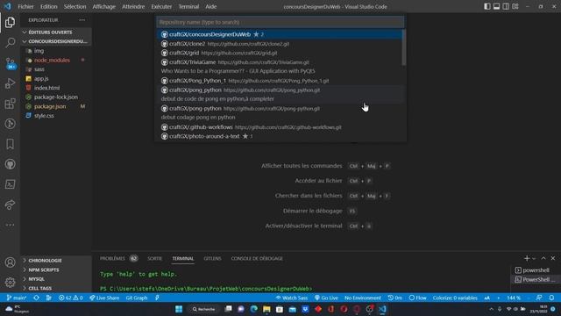Switch to the PROBLÈMES tab

[x=112, y=258]
